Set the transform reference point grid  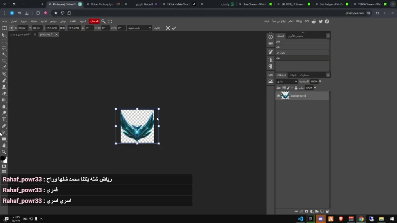11,28
